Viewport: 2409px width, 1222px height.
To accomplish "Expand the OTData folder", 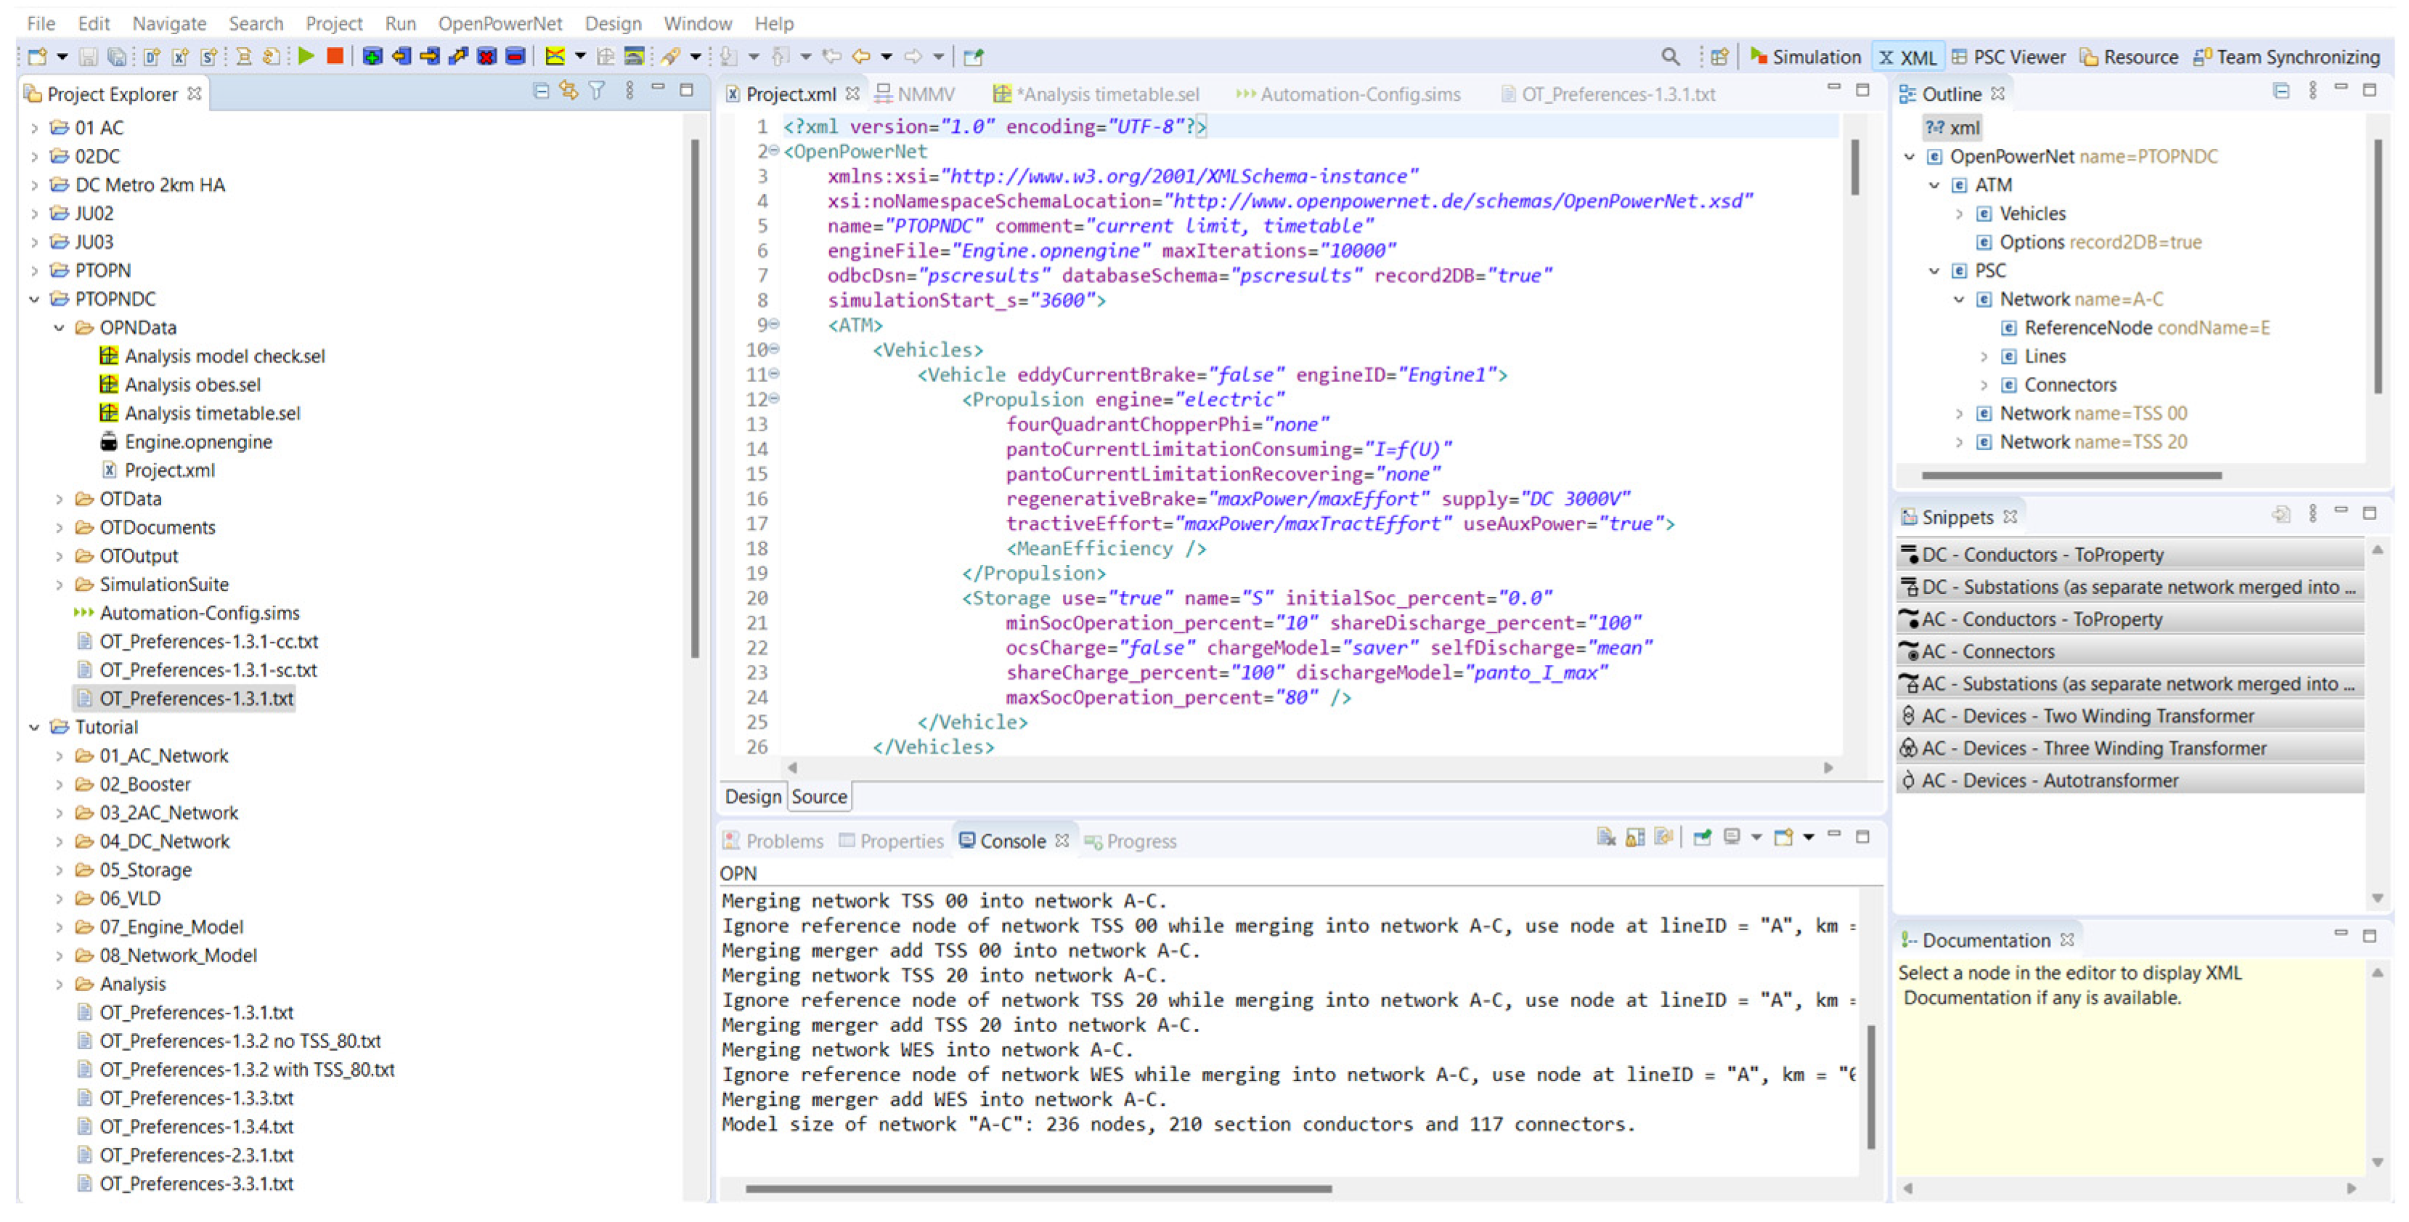I will coord(60,500).
